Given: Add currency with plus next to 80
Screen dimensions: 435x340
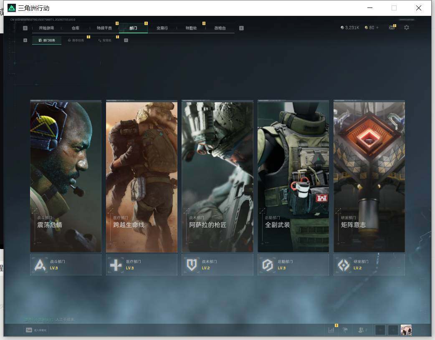Looking at the screenshot, I should tap(377, 28).
